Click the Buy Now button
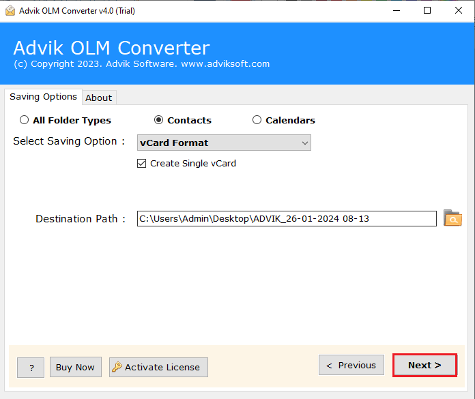Image resolution: width=475 pixels, height=399 pixels. pos(76,367)
